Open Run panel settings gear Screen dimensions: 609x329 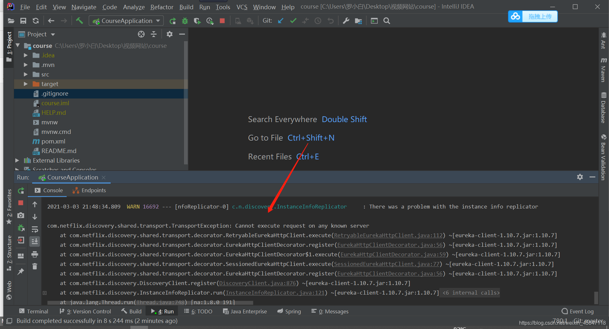[580, 177]
